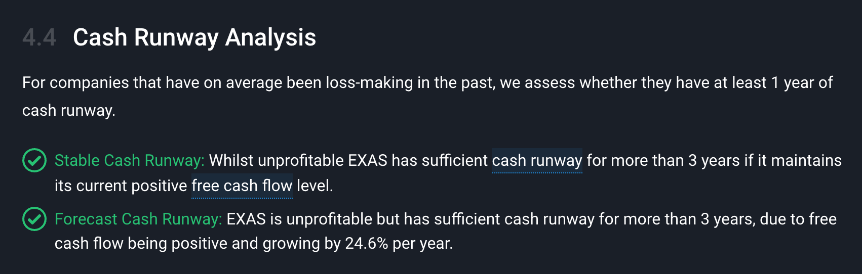
Task: Click "EXAS" starting the Forecast Cash Runway statement
Action: (246, 219)
